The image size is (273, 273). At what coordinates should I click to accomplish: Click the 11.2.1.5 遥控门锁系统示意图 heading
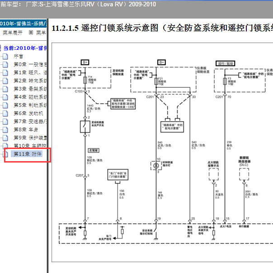click(x=162, y=28)
